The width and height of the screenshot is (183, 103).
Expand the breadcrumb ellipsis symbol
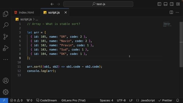[x=37, y=19]
